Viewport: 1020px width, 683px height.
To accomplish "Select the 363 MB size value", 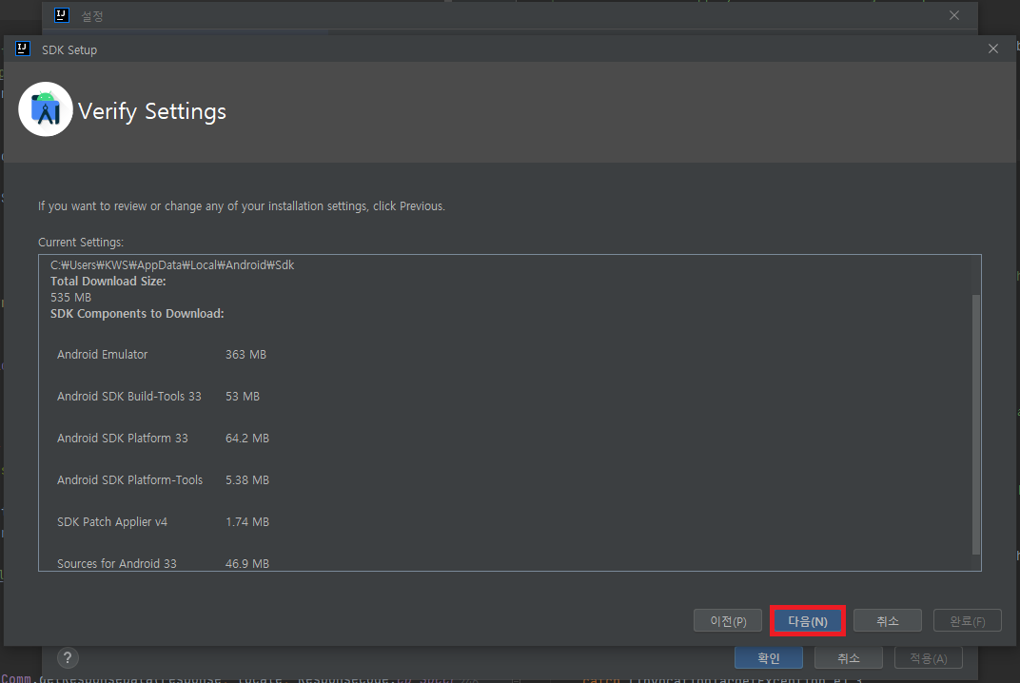I will tap(245, 355).
